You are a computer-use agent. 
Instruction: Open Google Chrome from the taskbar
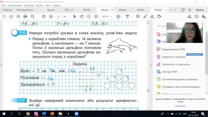tap(28, 114)
